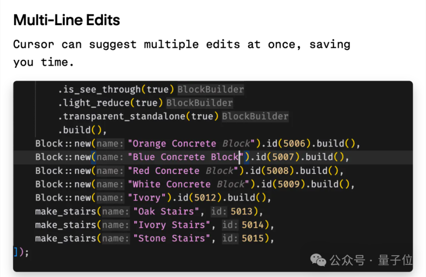Click the id 5006 number
Screen dimensions: 426x277
294,143
